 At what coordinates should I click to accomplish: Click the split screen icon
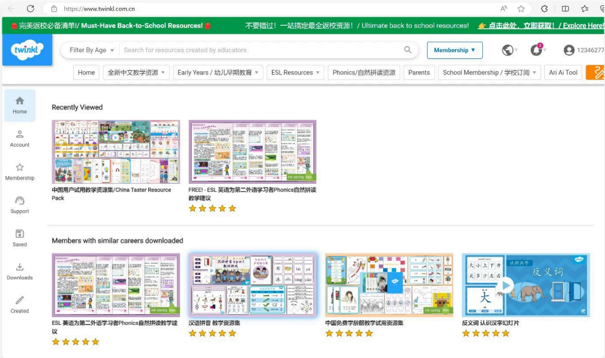(x=565, y=8)
